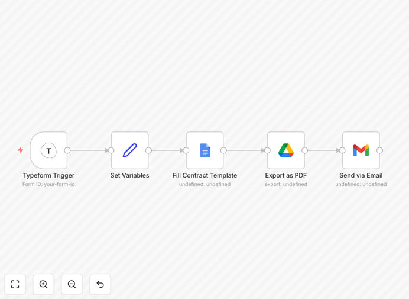Zoom out of the canvas
This screenshot has width=409, height=299.
[x=72, y=284]
